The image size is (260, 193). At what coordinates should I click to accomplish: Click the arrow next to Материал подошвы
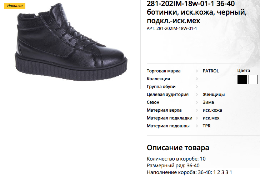click(x=197, y=126)
